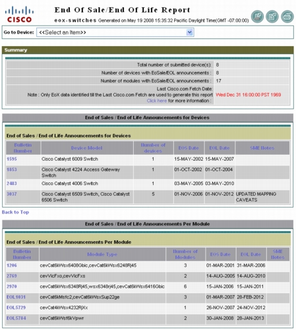The image size is (296, 330).
Task: Click SME Notes header in the devices table
Action: click(262, 148)
